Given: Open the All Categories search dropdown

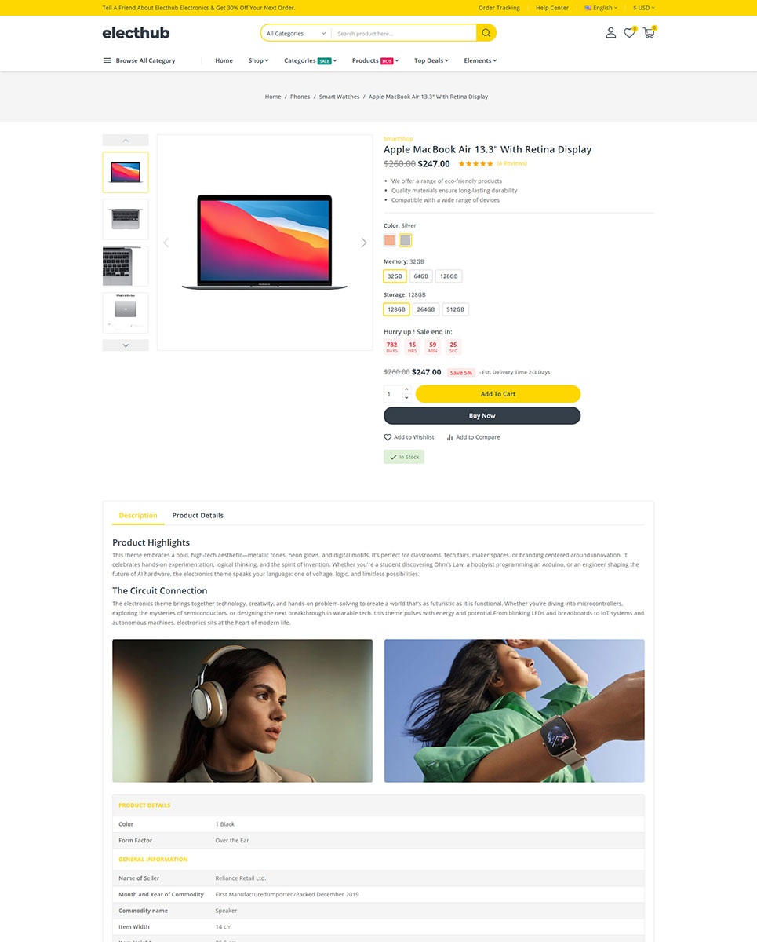Looking at the screenshot, I should click(296, 34).
